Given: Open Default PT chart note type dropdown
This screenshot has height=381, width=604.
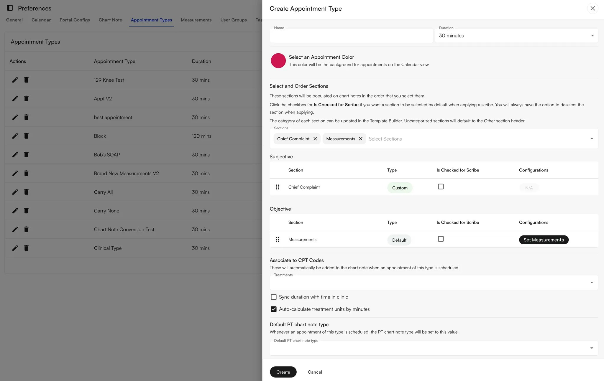Looking at the screenshot, I should [x=434, y=348].
